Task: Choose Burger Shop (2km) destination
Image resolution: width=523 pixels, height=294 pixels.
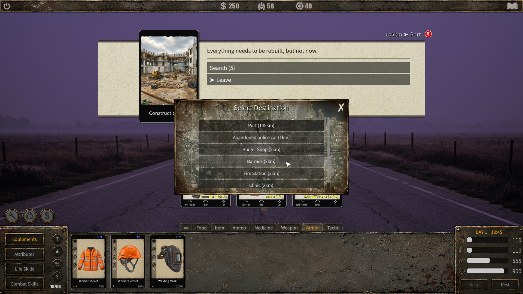Action: (261, 149)
